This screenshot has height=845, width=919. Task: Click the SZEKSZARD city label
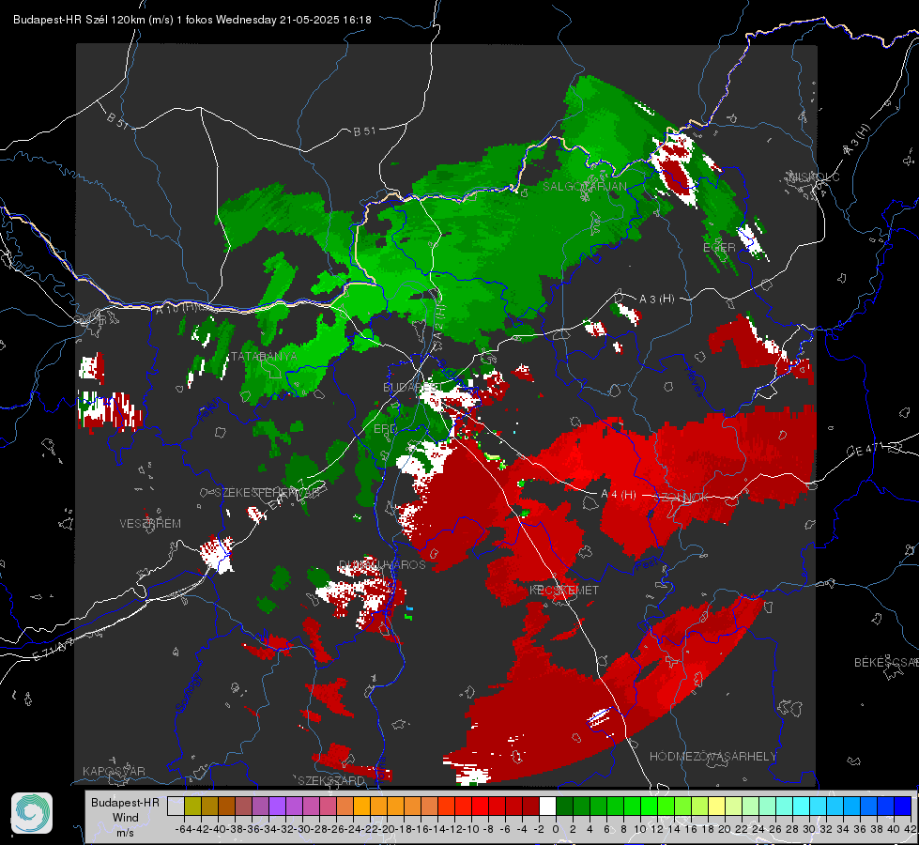click(x=331, y=780)
